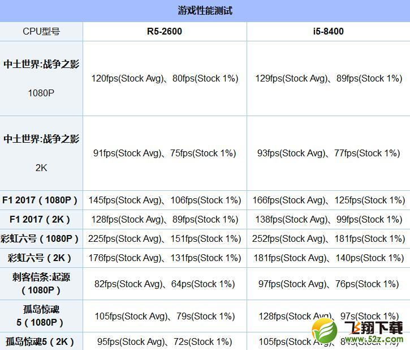The image size is (410, 350).
Task: Click the 176fps(Stock Avg)、131fps(Stock 1%) cell
Action: point(165,258)
